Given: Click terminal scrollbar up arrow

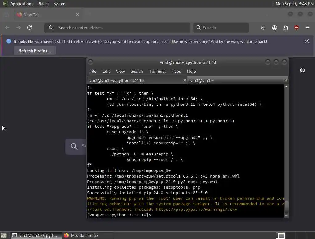Looking at the screenshot, I should pyautogui.click(x=286, y=87).
